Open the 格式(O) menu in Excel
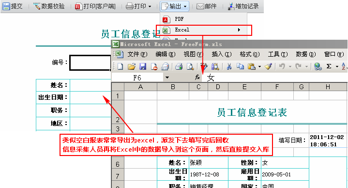The height and width of the screenshot is (188, 348). pos(250,54)
